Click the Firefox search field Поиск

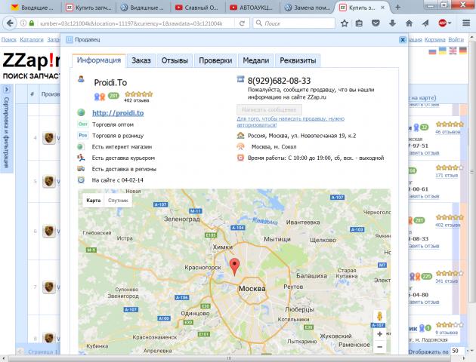[294, 23]
